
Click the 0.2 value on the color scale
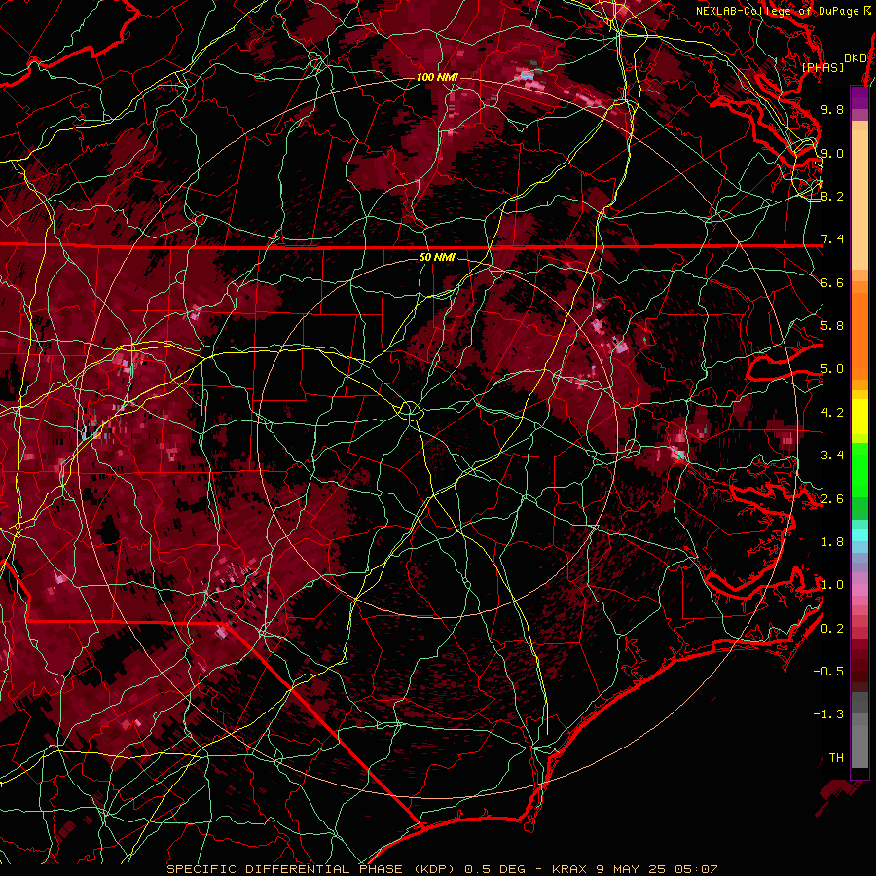point(832,629)
